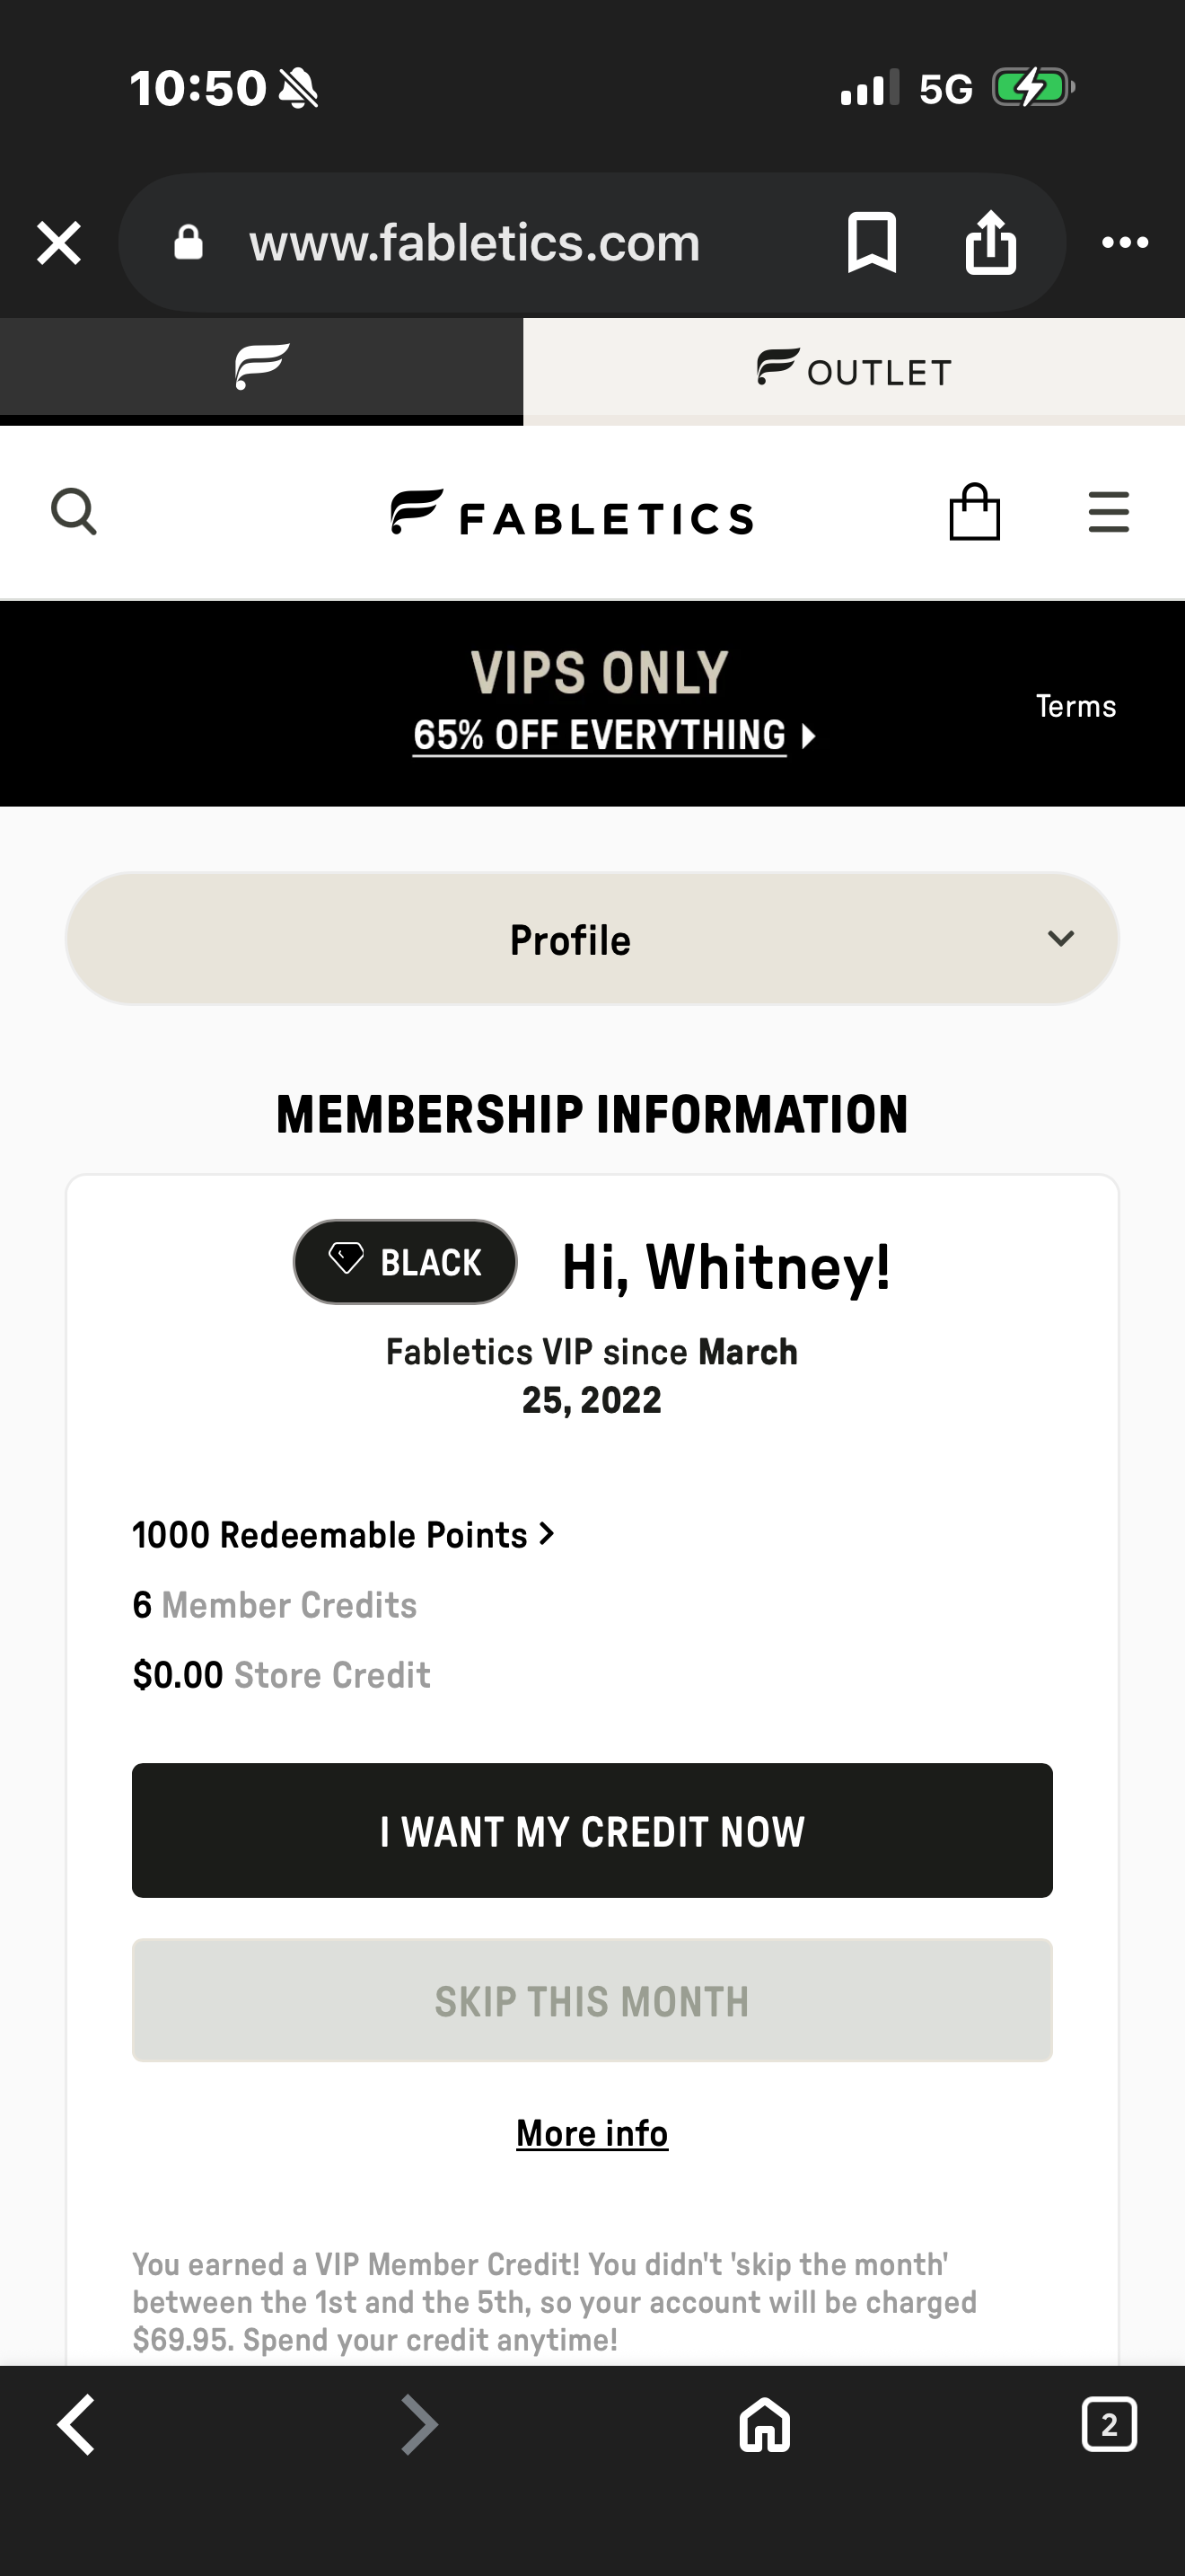Open the search magnifier icon

pyautogui.click(x=73, y=512)
